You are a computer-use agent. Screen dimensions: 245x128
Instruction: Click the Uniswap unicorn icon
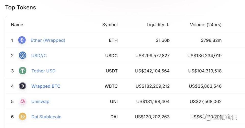point(22,101)
